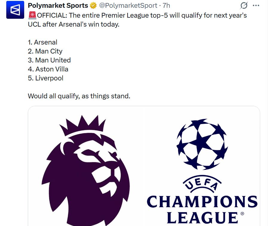Click the 7h post timestamp
Screen dimensions: 273x226
(166, 5)
